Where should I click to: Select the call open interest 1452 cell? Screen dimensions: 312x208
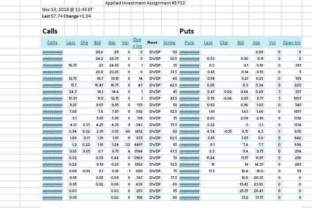tap(138, 131)
